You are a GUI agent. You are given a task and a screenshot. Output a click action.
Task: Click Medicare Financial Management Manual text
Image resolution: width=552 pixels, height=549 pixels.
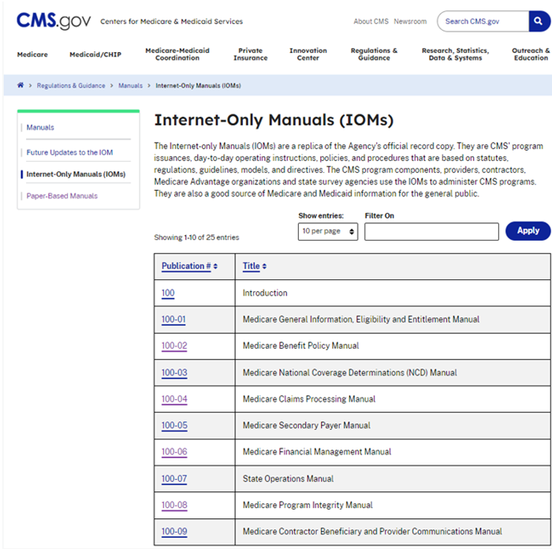[x=317, y=452]
